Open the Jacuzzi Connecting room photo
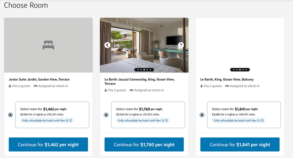This screenshot has width=293, height=158. point(144,45)
